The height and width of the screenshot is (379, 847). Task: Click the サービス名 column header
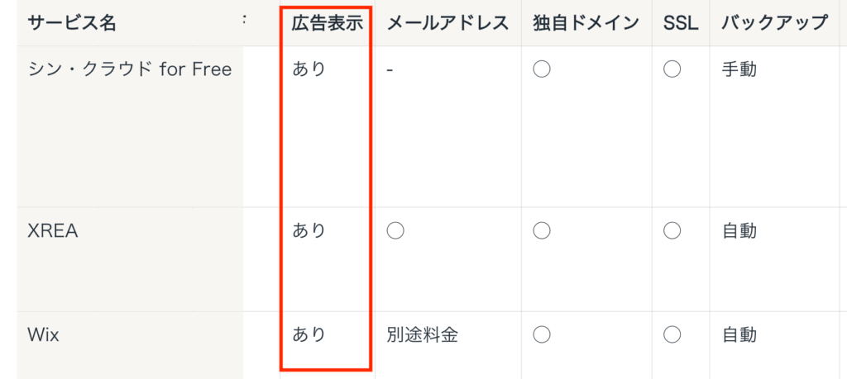click(72, 23)
